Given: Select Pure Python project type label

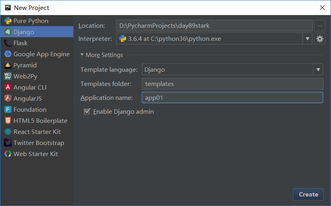Looking at the screenshot, I should (x=31, y=21).
